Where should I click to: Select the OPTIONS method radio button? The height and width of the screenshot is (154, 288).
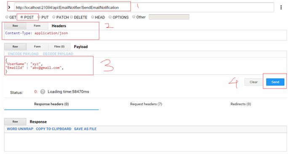[x=110, y=17]
